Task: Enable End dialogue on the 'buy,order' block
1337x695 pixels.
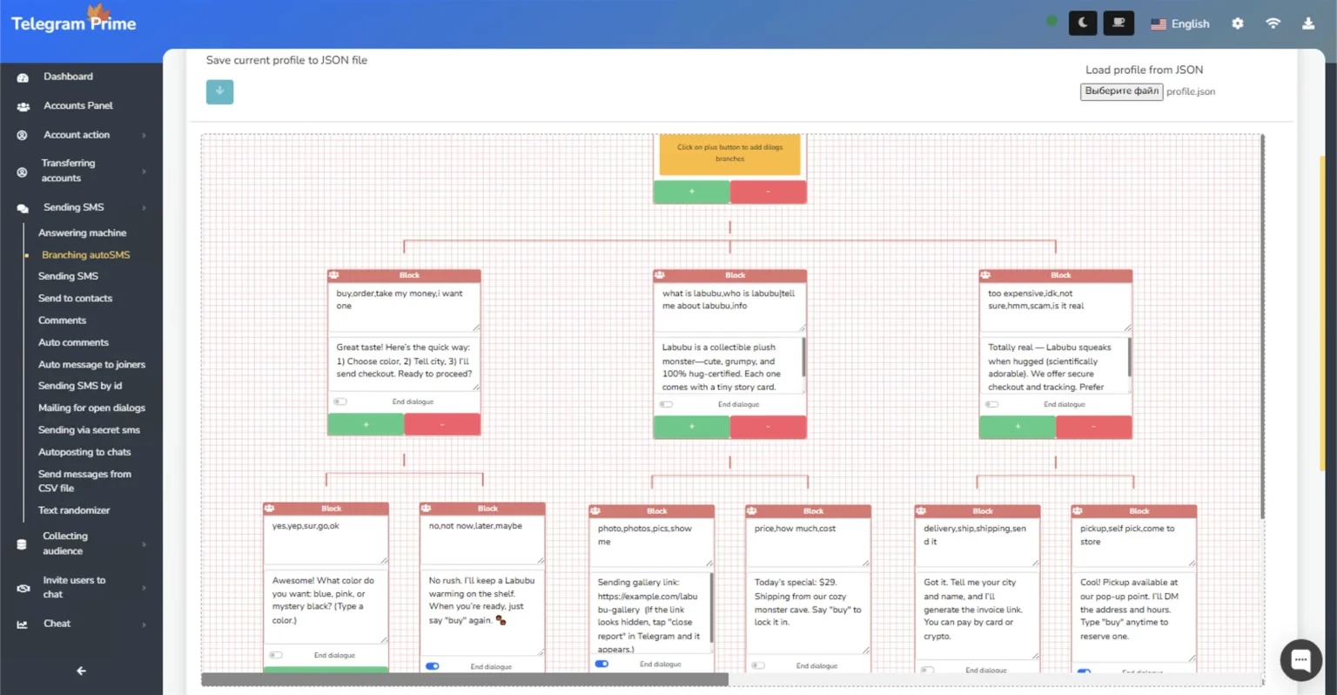Action: pyautogui.click(x=340, y=401)
